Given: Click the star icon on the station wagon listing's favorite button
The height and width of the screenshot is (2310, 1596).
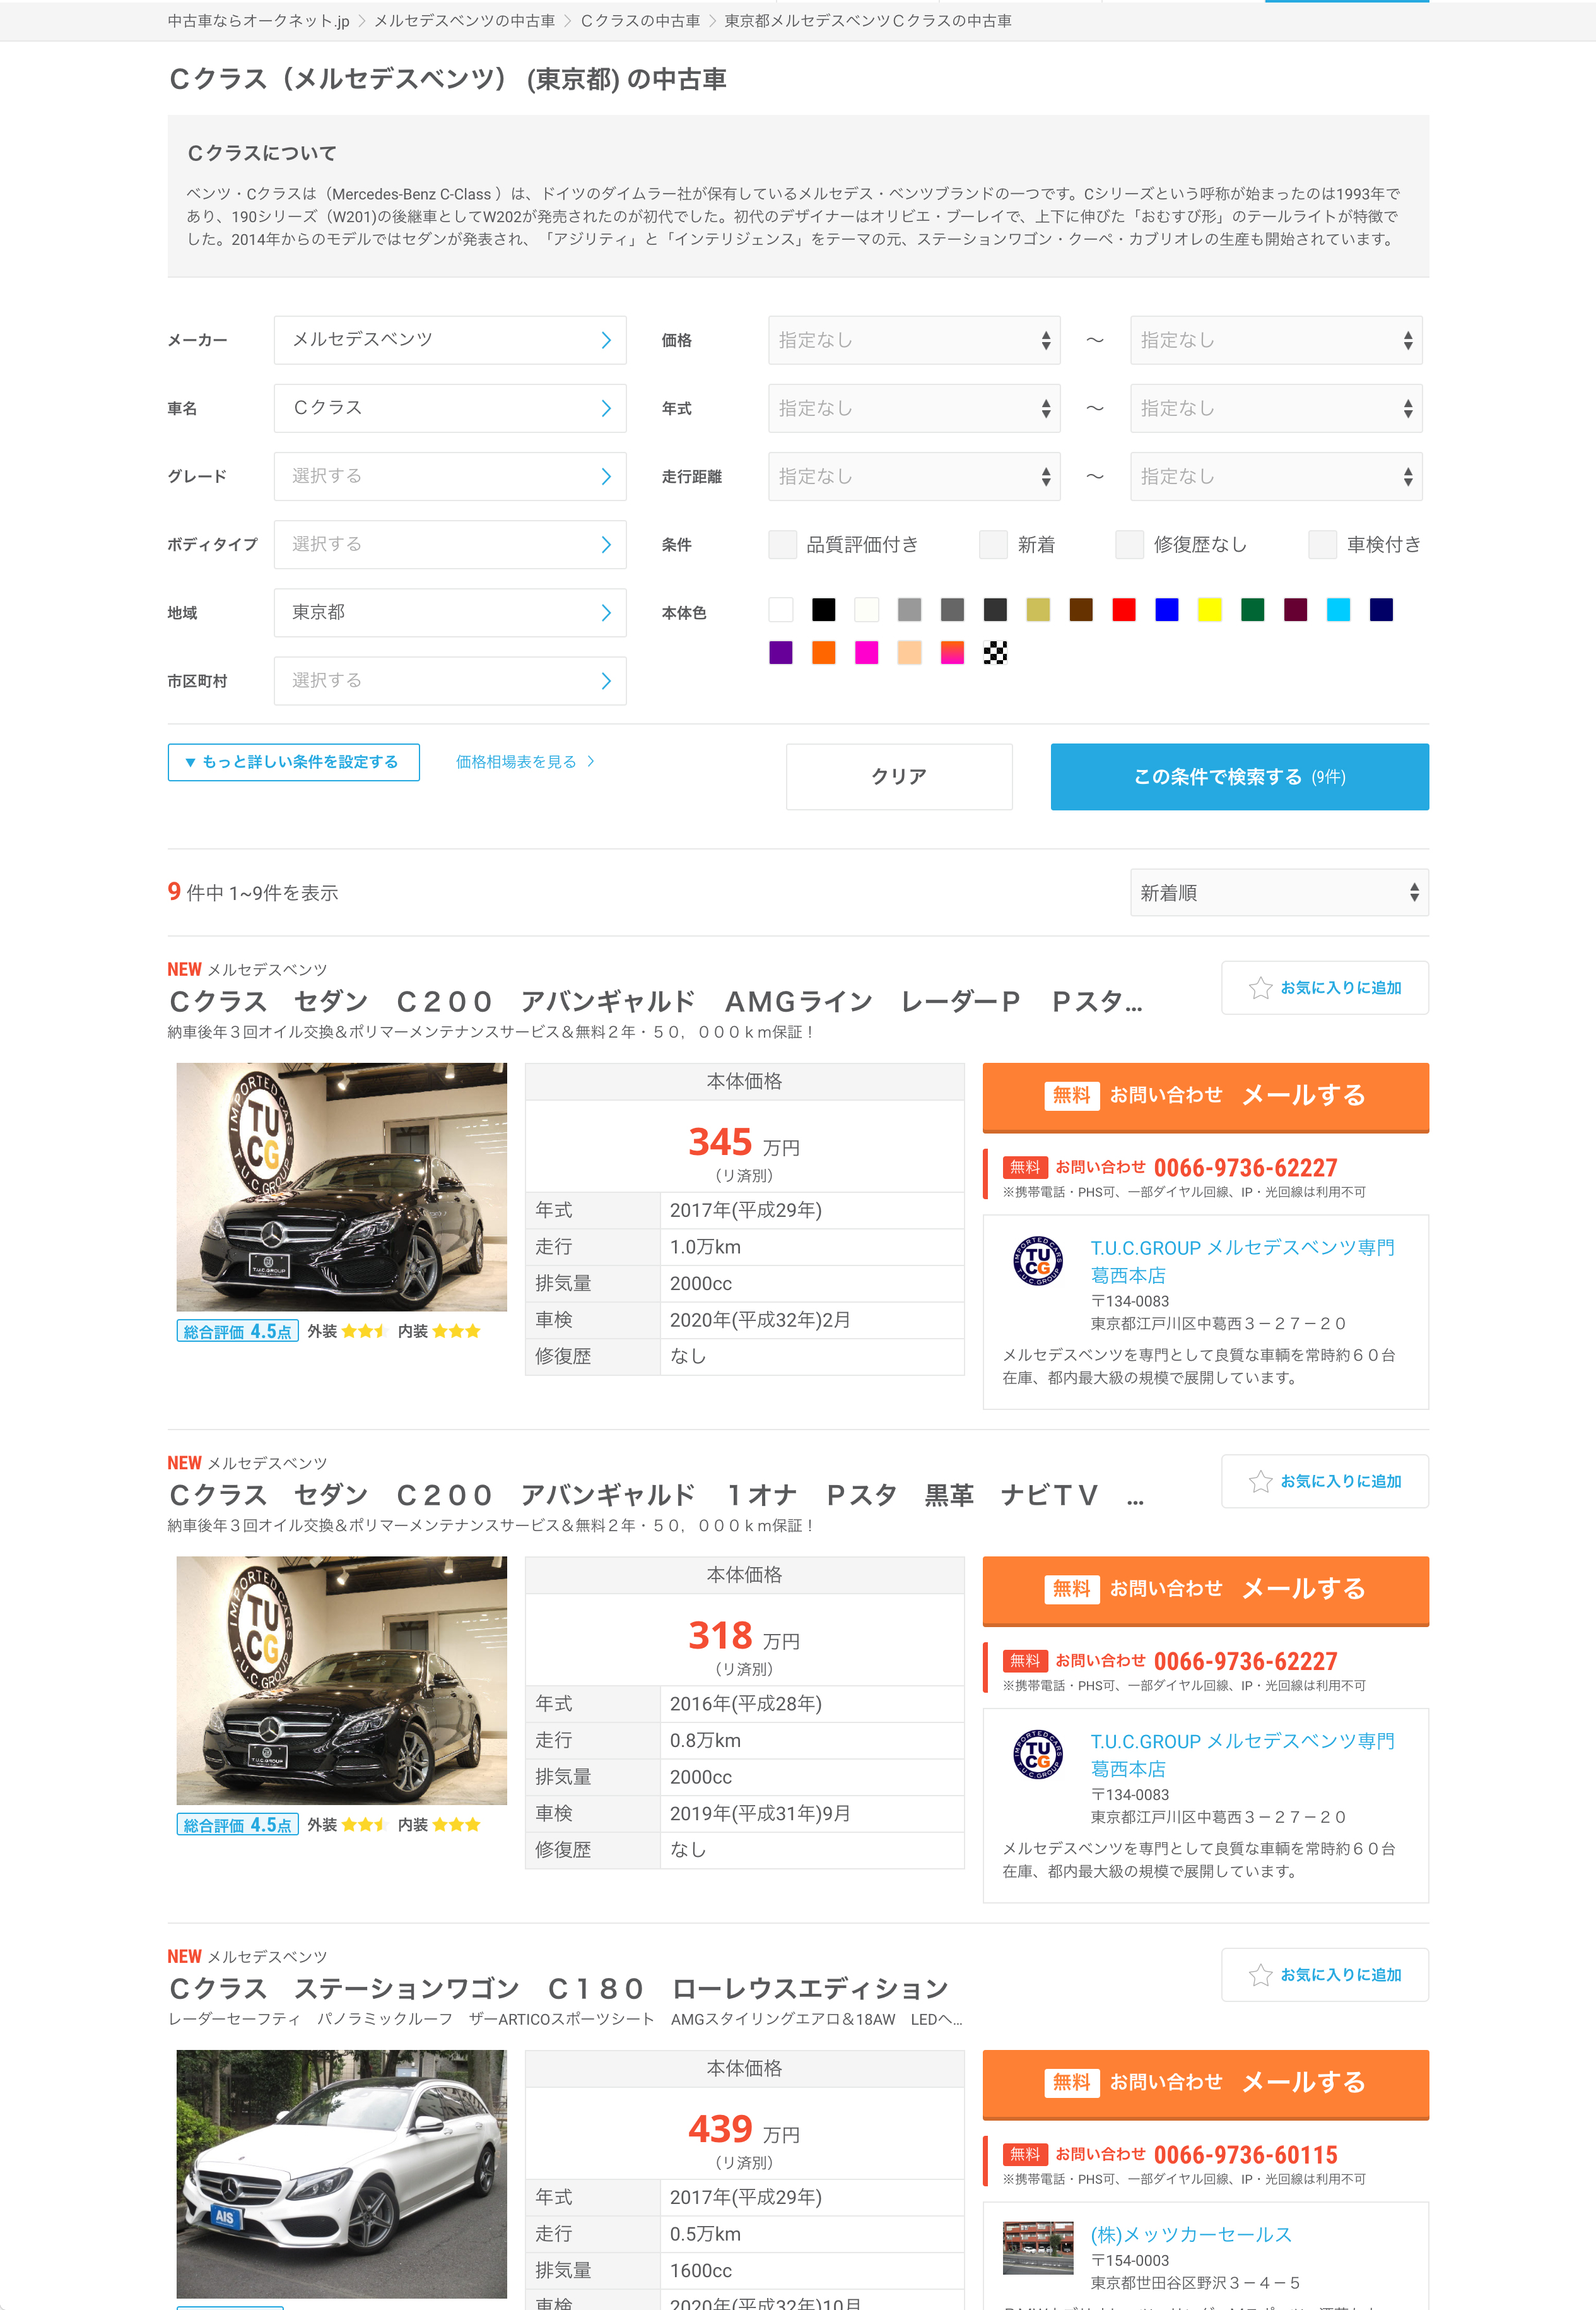Looking at the screenshot, I should pyautogui.click(x=1260, y=1975).
